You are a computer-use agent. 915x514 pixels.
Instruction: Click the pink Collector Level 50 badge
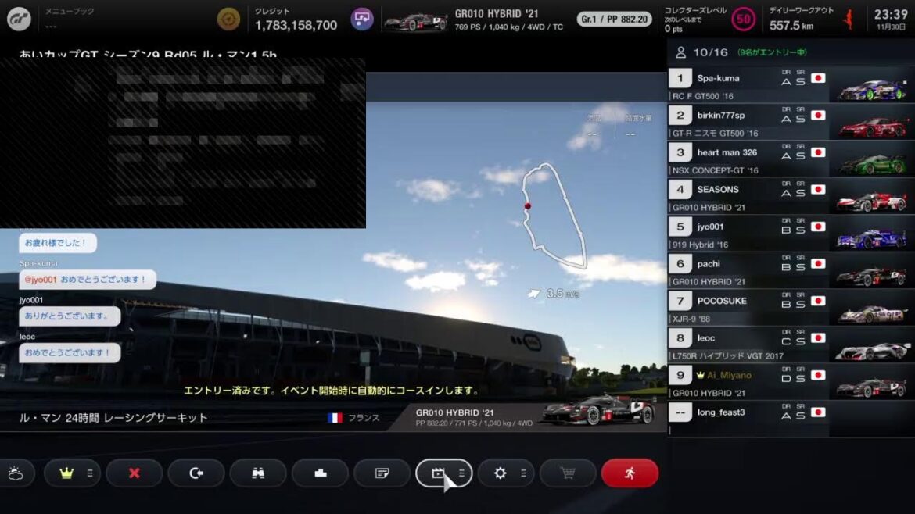[743, 20]
